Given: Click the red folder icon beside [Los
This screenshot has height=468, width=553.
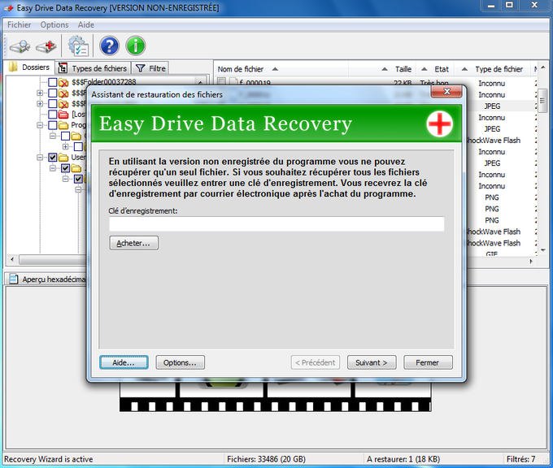Looking at the screenshot, I should [63, 115].
